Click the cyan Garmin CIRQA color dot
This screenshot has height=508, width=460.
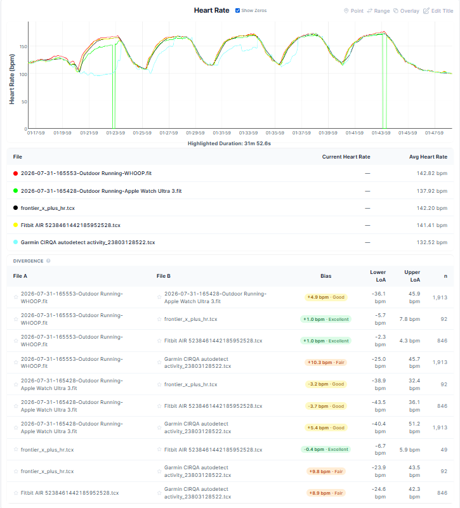pos(15,242)
